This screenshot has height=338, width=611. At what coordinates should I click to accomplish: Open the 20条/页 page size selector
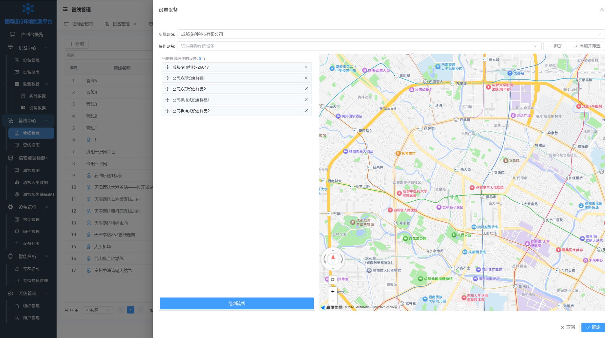pos(98,310)
